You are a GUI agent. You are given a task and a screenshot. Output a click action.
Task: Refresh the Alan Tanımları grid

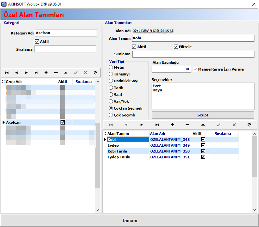point(249,125)
